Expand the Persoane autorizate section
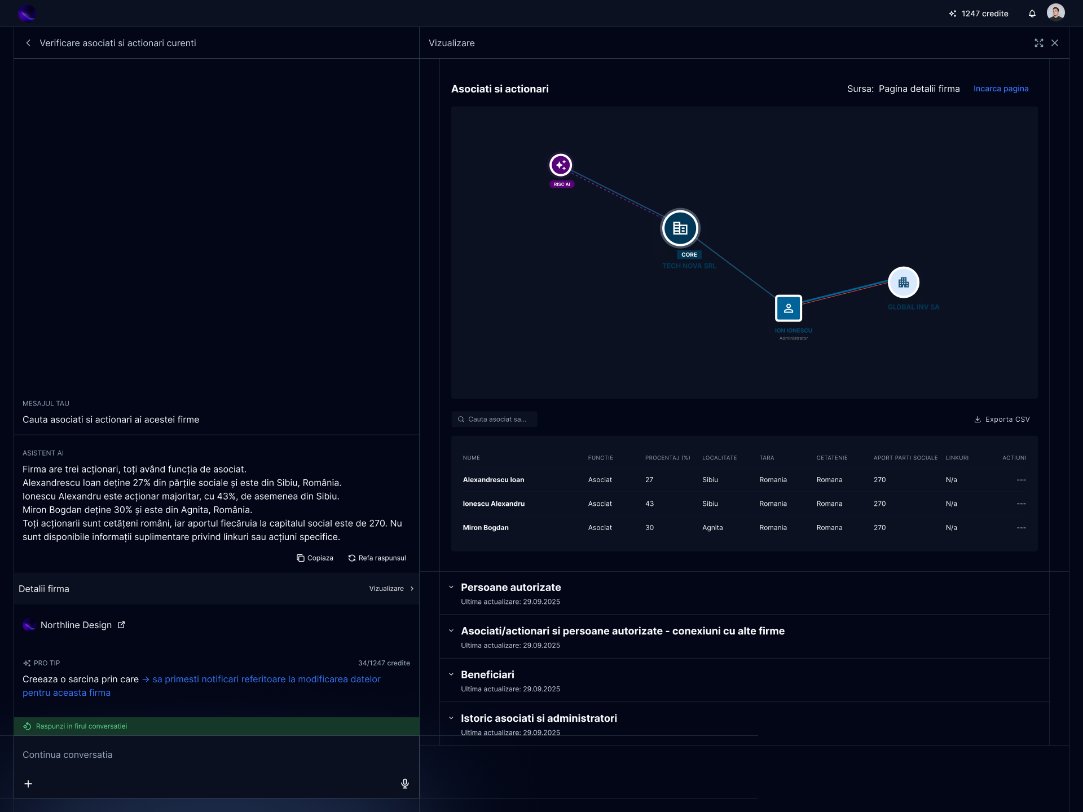Image resolution: width=1083 pixels, height=812 pixels. pyautogui.click(x=451, y=588)
